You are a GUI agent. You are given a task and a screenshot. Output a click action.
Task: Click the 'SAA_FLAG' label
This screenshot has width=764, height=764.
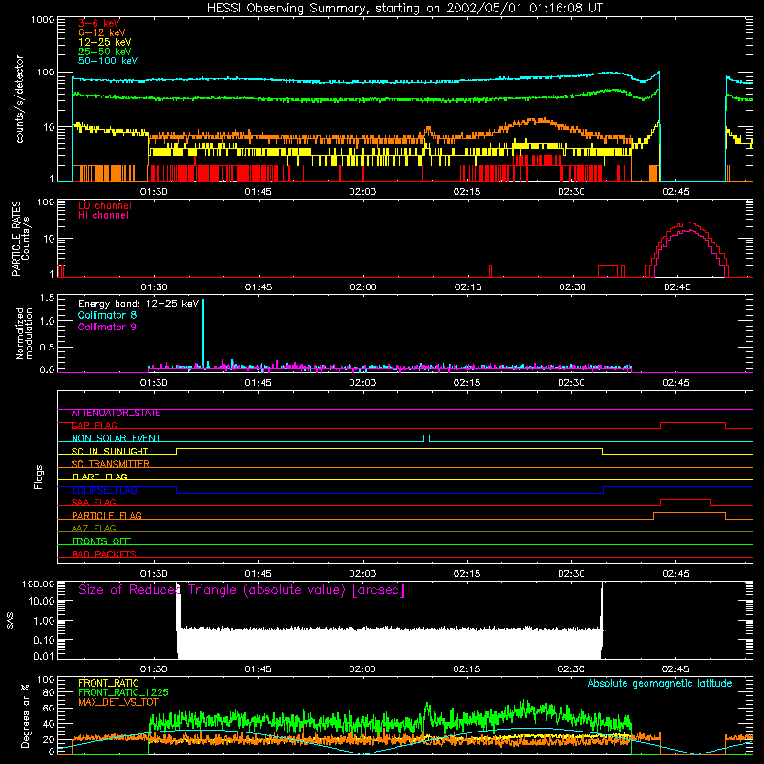[94, 503]
